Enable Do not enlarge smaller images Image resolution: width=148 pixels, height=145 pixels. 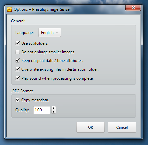point(17,52)
